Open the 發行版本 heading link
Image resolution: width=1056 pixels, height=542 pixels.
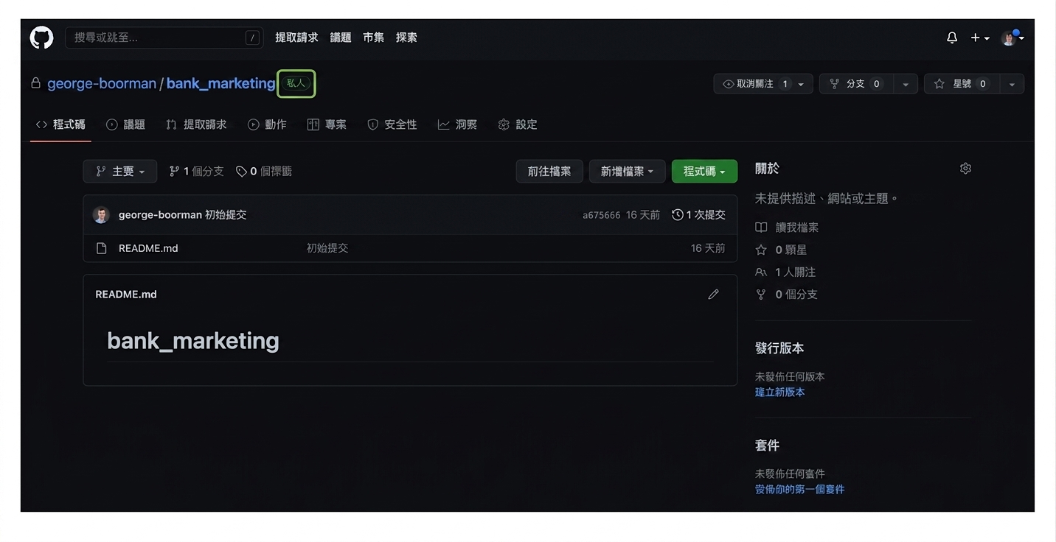(779, 348)
